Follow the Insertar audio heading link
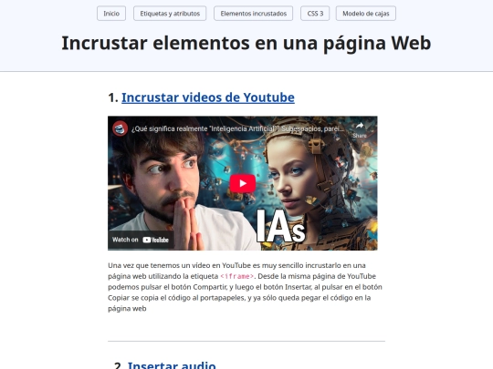This screenshot has width=493, height=369. point(172,365)
